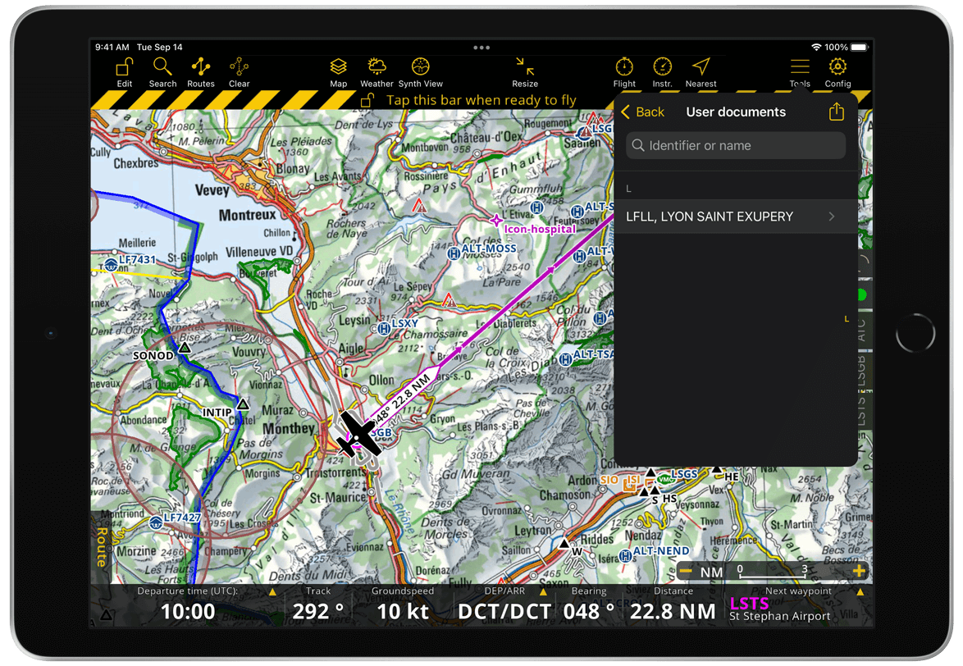Tap the ready to fly bar
Image resolution: width=963 pixels, height=666 pixels.
click(481, 100)
